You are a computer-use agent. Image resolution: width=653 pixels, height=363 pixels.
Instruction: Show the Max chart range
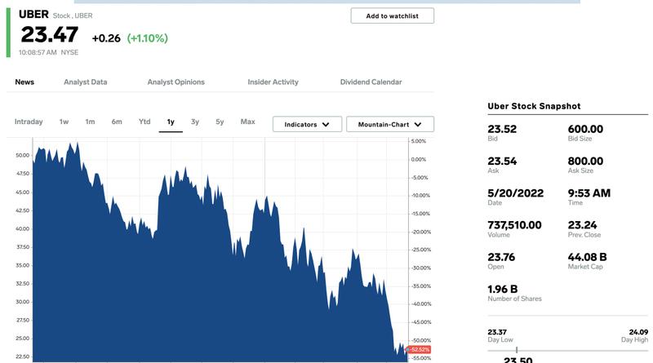click(248, 122)
